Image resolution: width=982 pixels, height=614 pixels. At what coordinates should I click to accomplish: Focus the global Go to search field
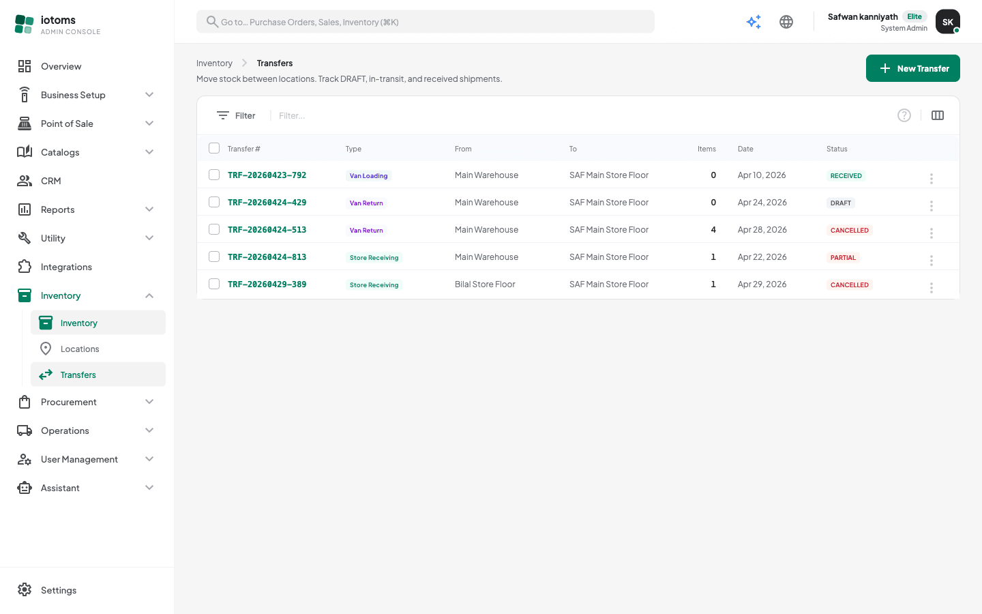[x=426, y=22]
